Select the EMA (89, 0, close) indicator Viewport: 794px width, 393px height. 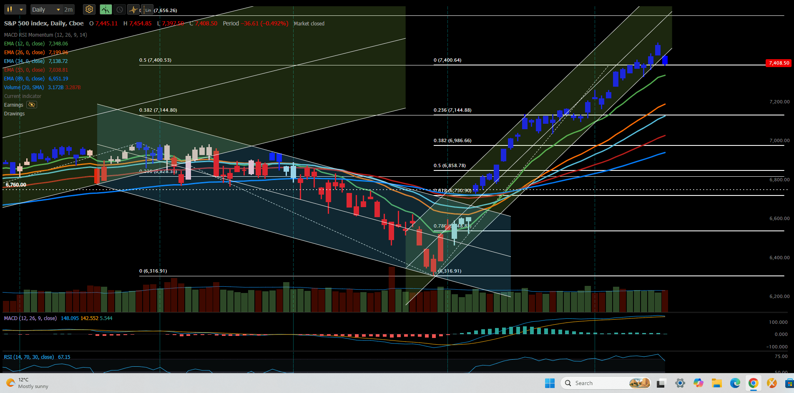click(24, 78)
